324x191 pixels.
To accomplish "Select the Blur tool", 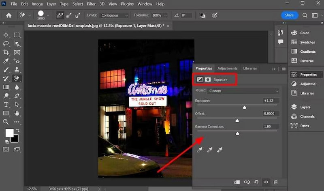I will [x=17, y=87].
